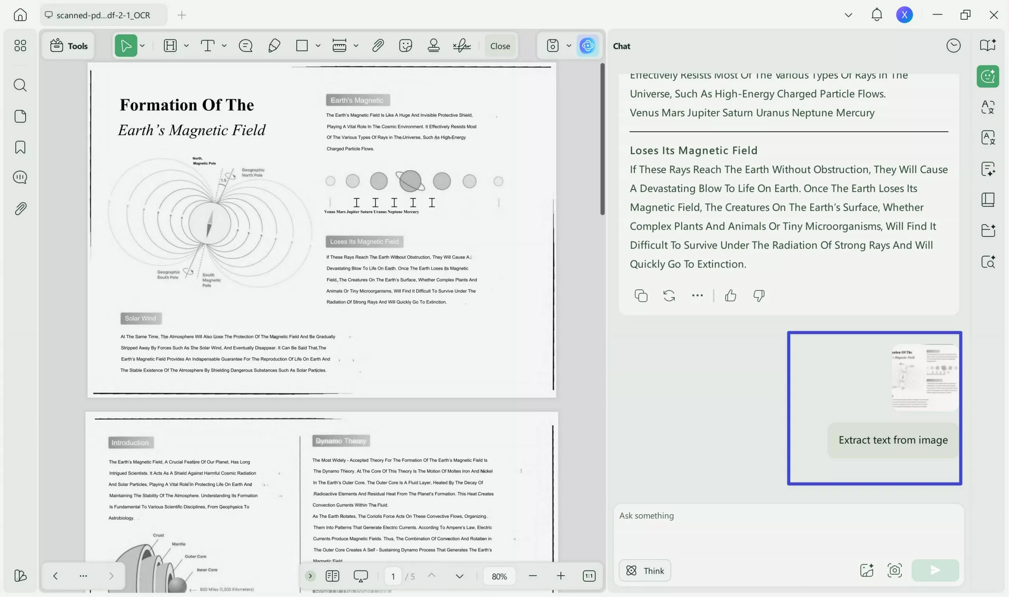Select the pencil drawing tool
Screen dimensions: 1009x597
(x=274, y=45)
